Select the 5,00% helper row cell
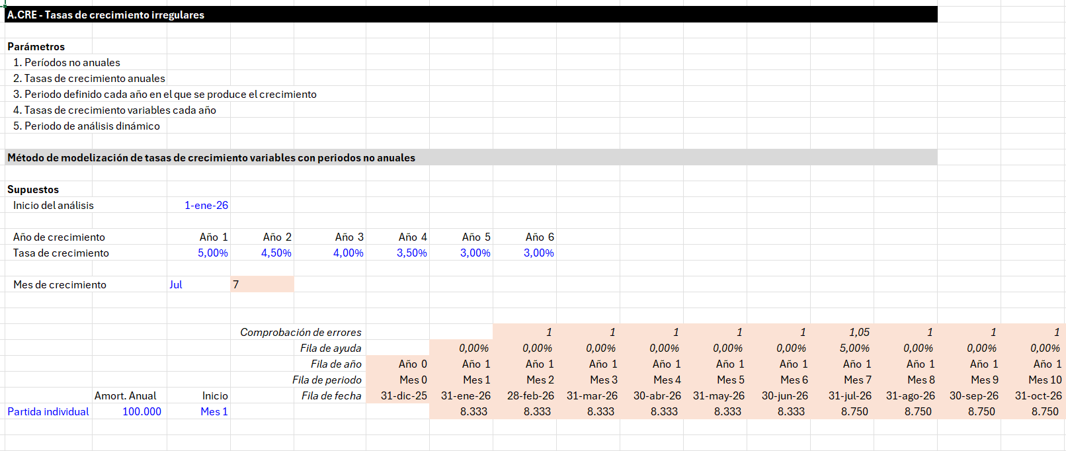 [x=854, y=348]
